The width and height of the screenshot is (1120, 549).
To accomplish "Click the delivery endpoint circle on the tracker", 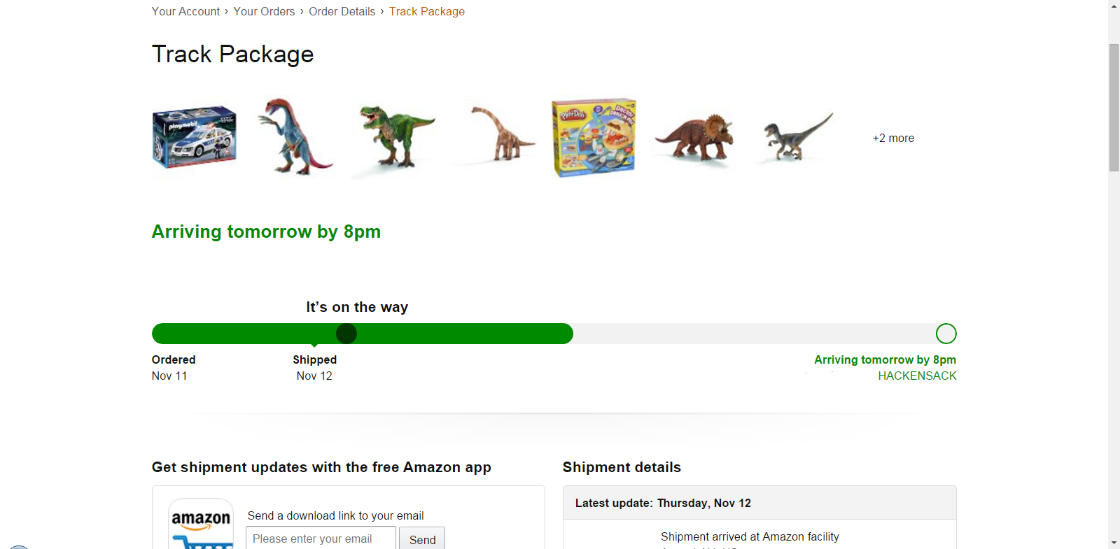I will 946,334.
